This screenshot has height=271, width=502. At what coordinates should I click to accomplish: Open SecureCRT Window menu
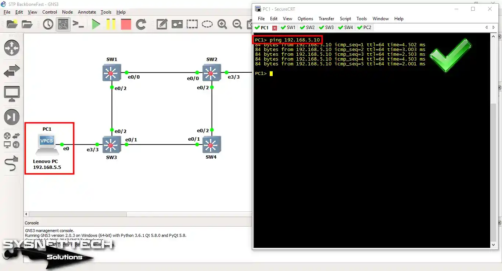(381, 19)
